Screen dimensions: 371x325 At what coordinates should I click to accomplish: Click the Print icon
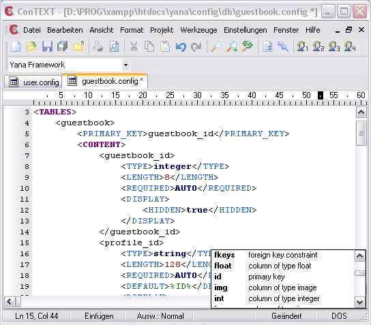click(x=98, y=46)
